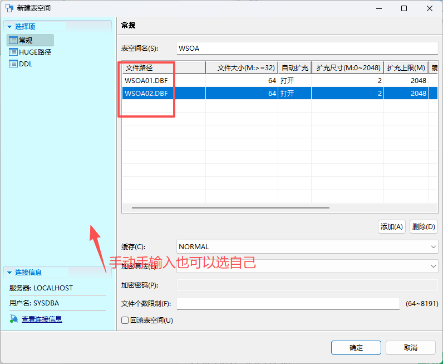Select the WSOA01.DBF file path cell
This screenshot has height=364, width=443.
coord(164,81)
